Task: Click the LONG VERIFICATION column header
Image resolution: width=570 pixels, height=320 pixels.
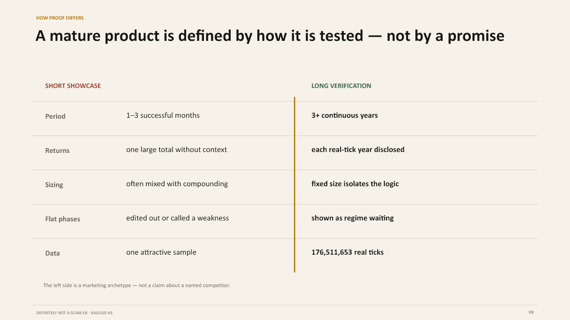Action: click(x=341, y=86)
